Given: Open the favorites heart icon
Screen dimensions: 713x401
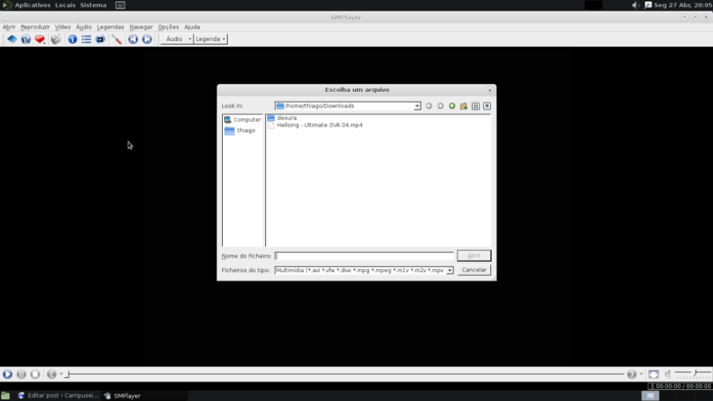Looking at the screenshot, I should pos(40,40).
